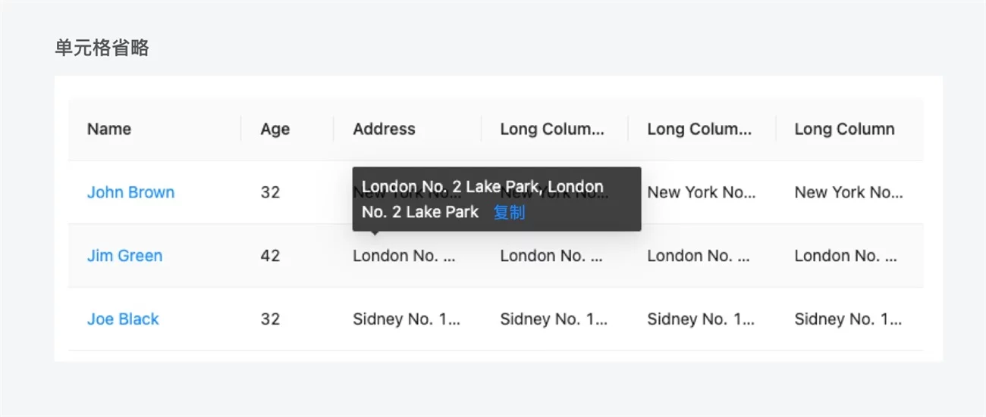Screen dimensions: 986x417
Task: Click the 单元格省略 section title
Action: click(x=102, y=48)
